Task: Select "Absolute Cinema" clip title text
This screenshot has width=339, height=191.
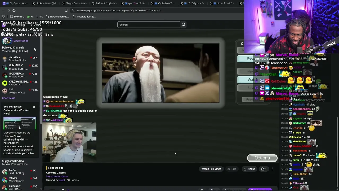Action: [x=56, y=173]
